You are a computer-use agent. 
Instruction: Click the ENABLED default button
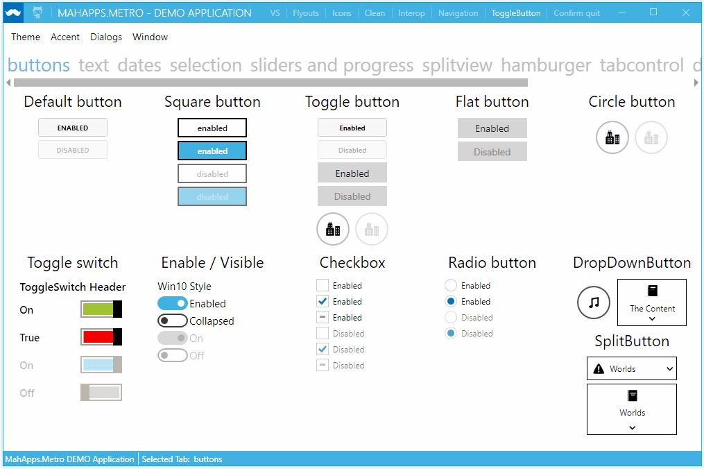pos(73,128)
